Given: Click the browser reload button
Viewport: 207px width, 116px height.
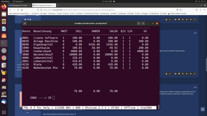Looking at the screenshot, I should point(18,10).
